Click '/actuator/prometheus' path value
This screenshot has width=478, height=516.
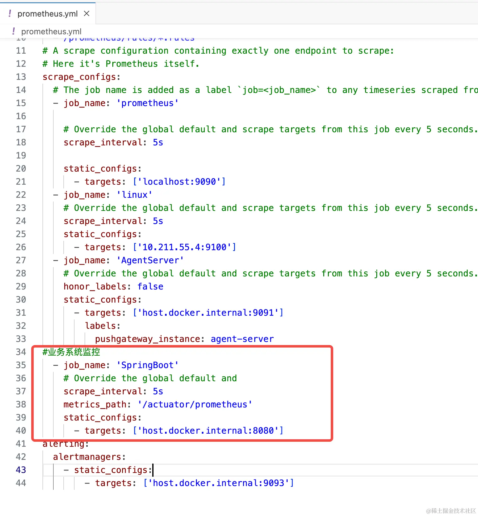pos(195,404)
